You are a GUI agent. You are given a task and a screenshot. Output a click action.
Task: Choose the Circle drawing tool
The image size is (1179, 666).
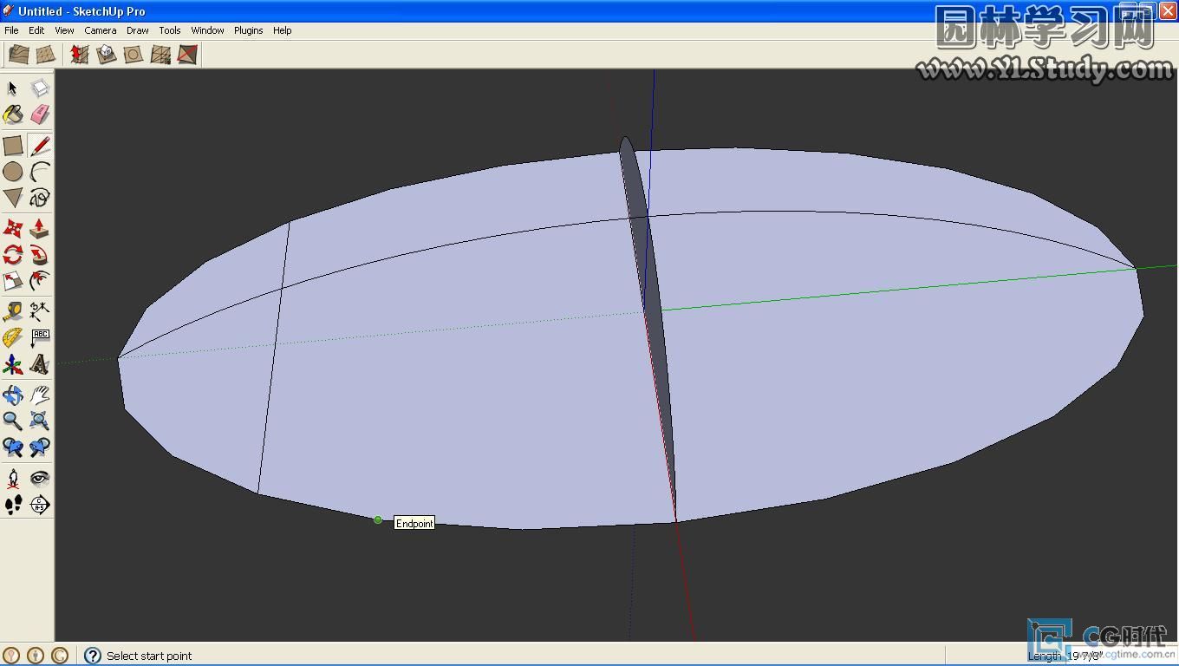pos(12,172)
